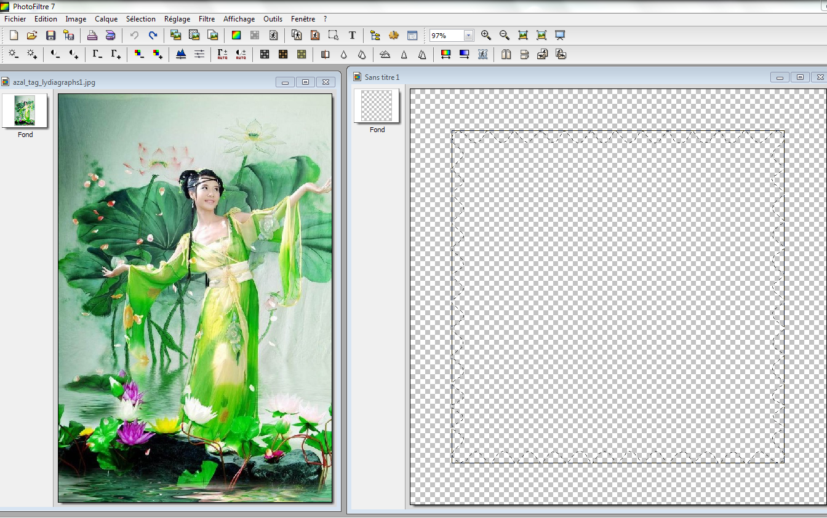Click the gamma minus icon
Viewport: 827px width, 518px height.
[x=97, y=55]
